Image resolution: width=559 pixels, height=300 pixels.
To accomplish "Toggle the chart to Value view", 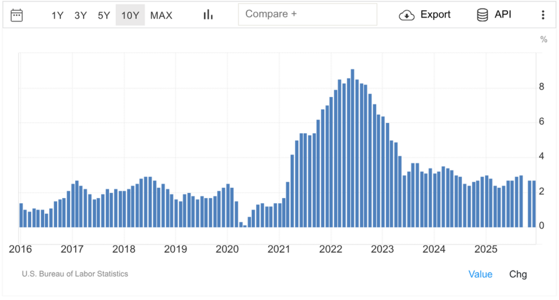I will coord(480,274).
